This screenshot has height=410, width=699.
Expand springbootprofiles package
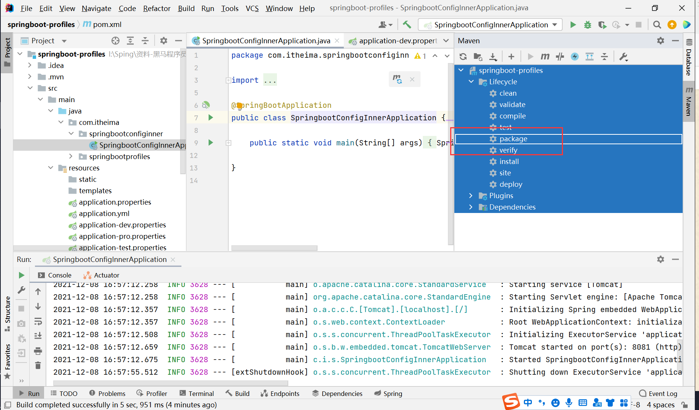[x=71, y=156]
